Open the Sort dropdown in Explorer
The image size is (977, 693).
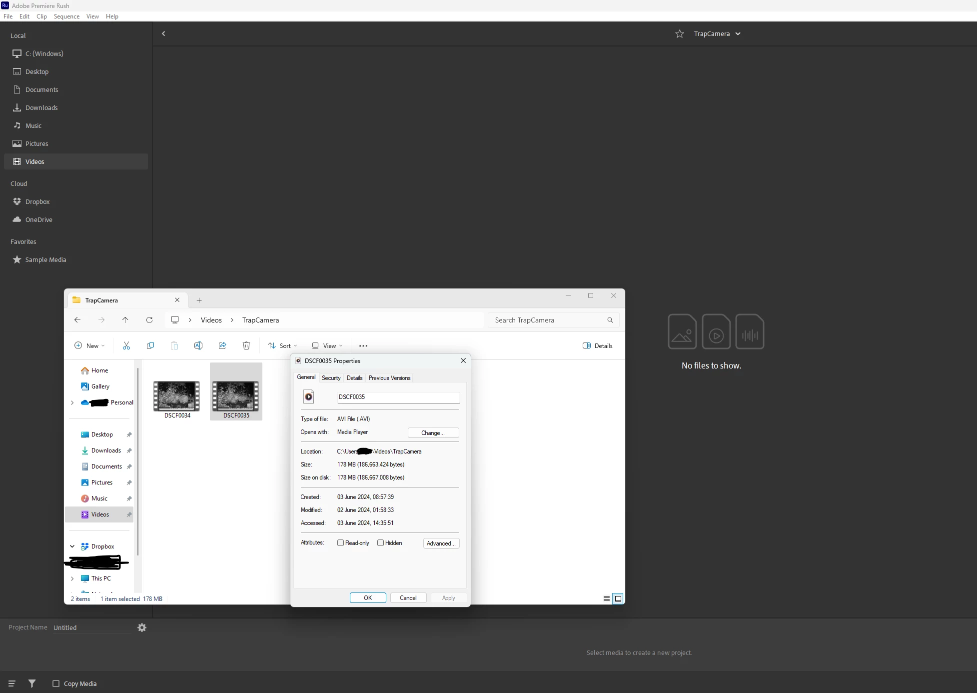[283, 346]
